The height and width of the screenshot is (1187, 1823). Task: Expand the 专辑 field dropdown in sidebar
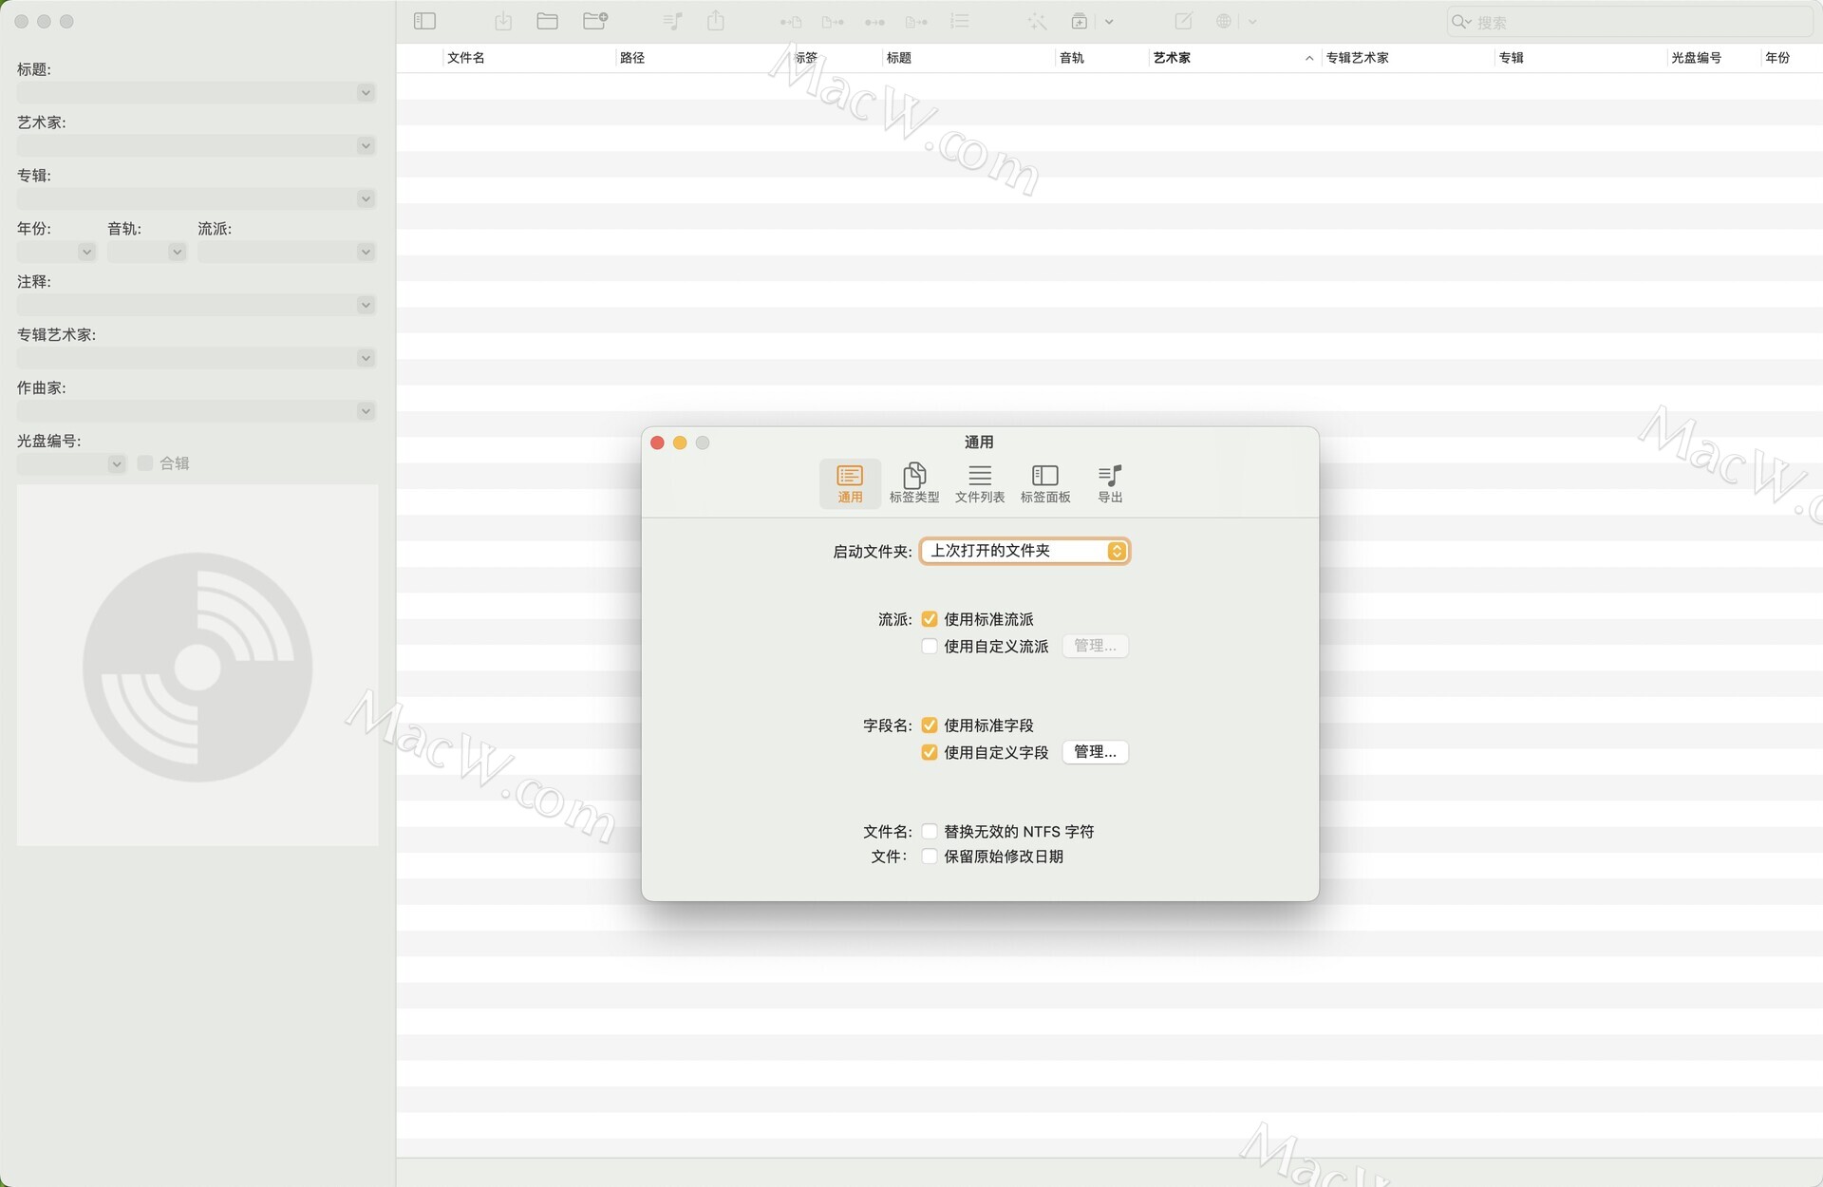pyautogui.click(x=366, y=199)
